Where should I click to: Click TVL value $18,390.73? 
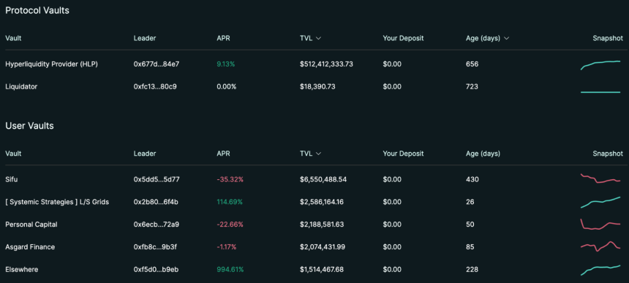click(317, 86)
